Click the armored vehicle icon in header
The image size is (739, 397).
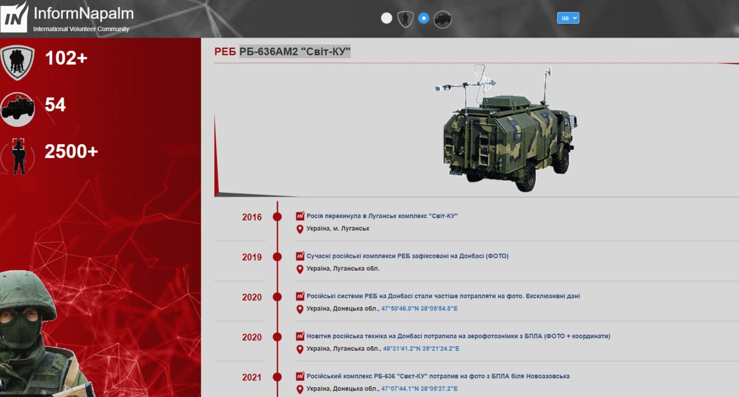pyautogui.click(x=442, y=19)
